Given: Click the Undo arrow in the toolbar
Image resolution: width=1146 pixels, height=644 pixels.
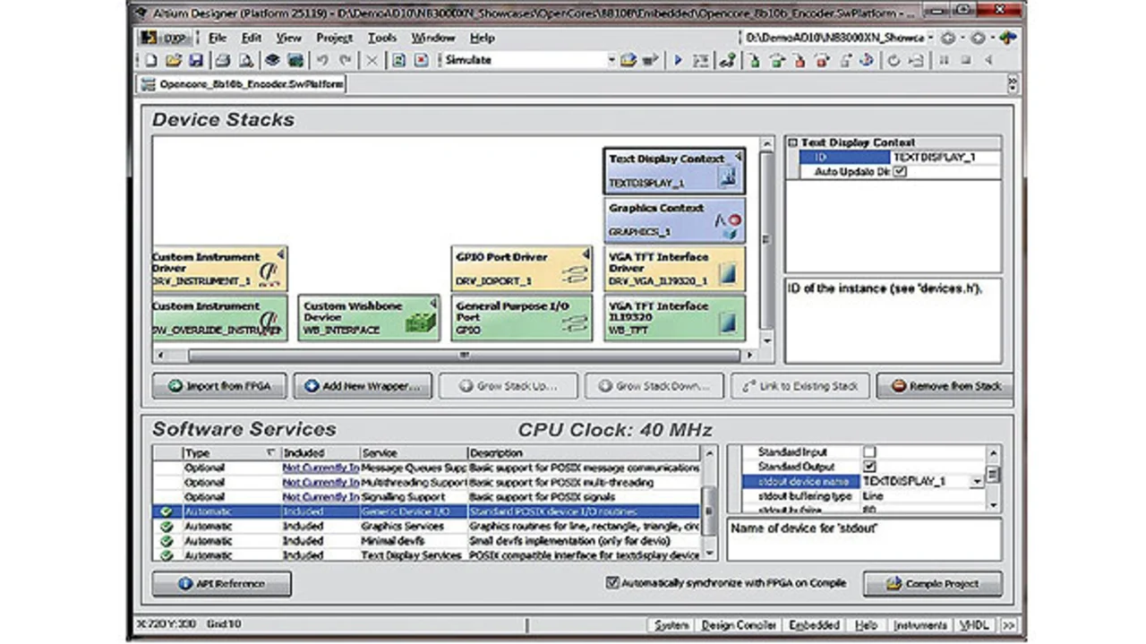Looking at the screenshot, I should pyautogui.click(x=321, y=61).
